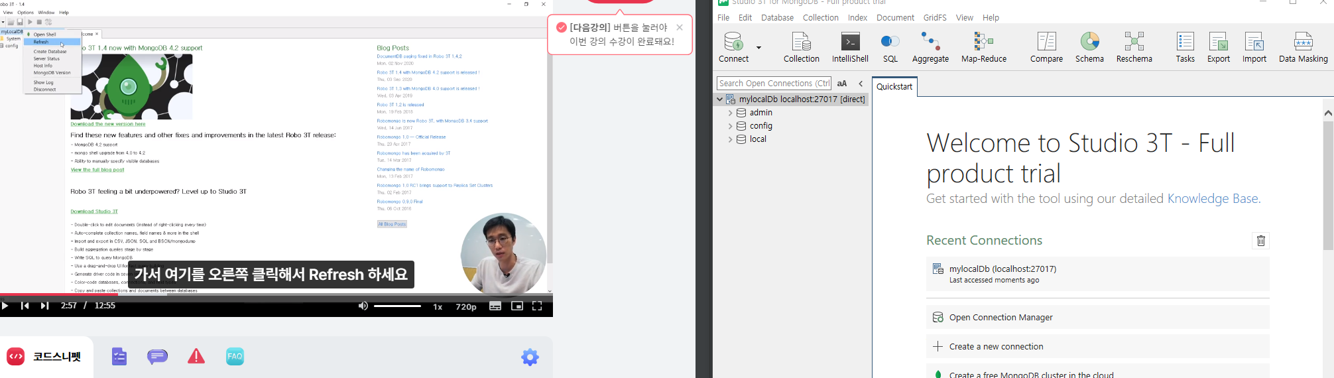Expand the config database node
The width and height of the screenshot is (1334, 378).
(x=730, y=126)
